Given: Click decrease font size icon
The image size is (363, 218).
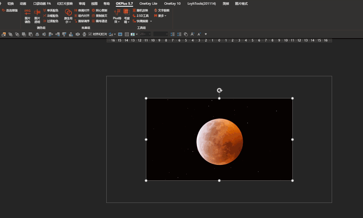Looking at the screenshot, I should click(199, 34).
